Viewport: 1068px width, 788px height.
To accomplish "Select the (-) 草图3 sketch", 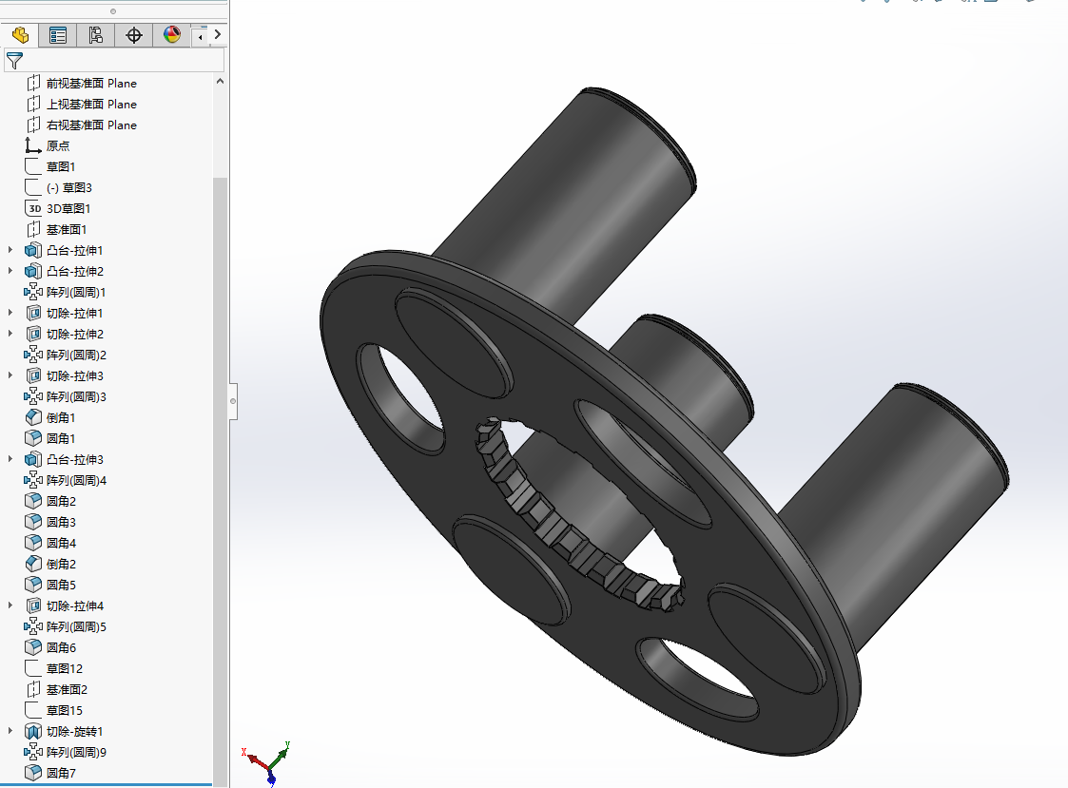I will click(68, 188).
